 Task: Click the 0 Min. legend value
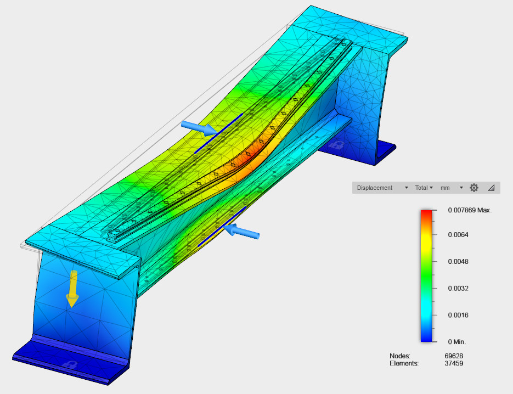(457, 342)
